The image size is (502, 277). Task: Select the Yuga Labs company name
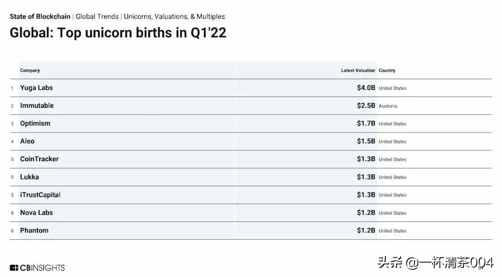(x=36, y=88)
